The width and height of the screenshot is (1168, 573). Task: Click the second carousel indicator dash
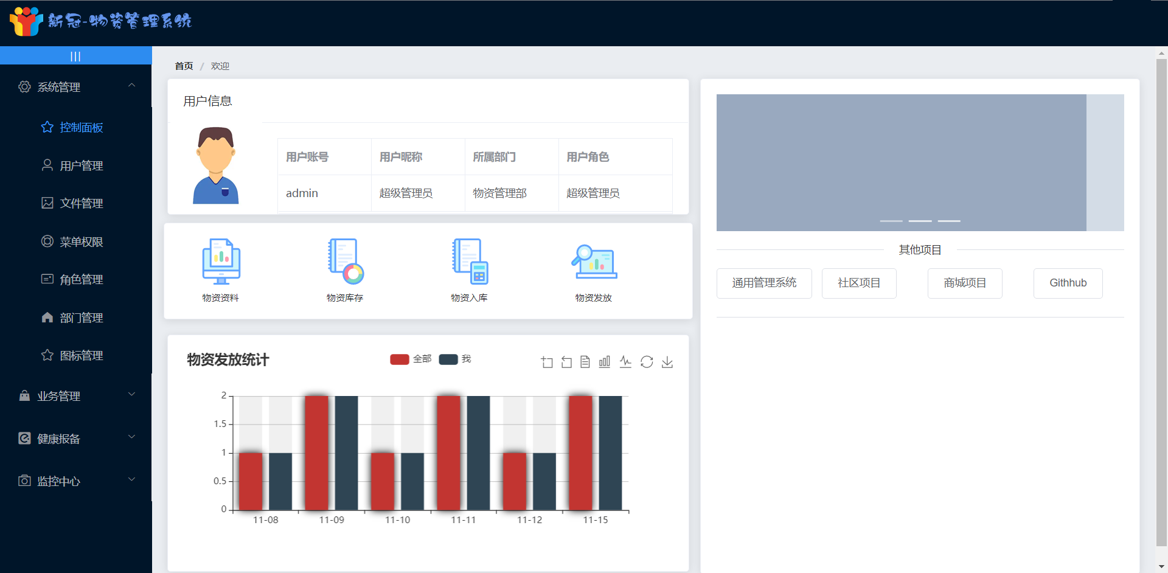[x=920, y=221]
